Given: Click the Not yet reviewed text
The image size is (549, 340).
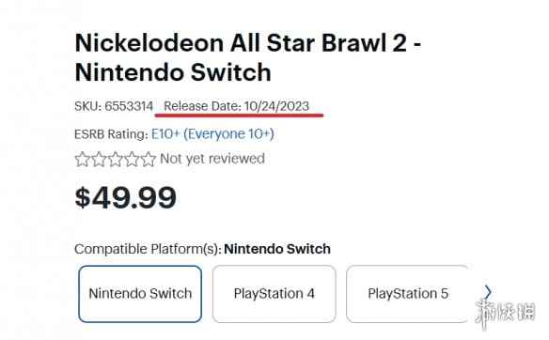Looking at the screenshot, I should pyautogui.click(x=212, y=159).
